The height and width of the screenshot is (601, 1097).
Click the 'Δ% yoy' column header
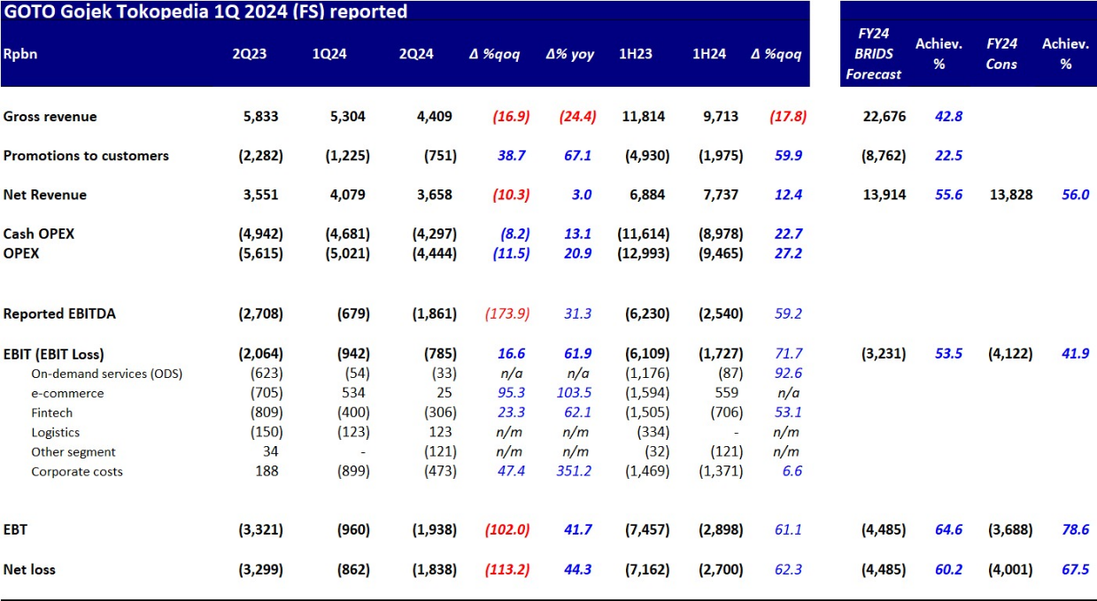tap(570, 54)
